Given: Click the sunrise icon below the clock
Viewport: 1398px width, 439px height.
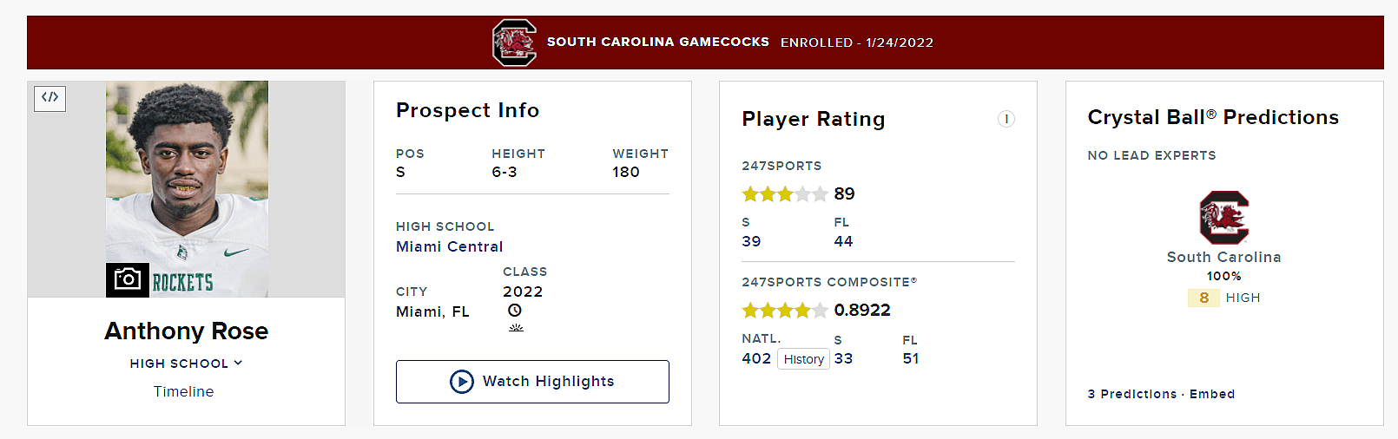Looking at the screenshot, I should point(516,327).
